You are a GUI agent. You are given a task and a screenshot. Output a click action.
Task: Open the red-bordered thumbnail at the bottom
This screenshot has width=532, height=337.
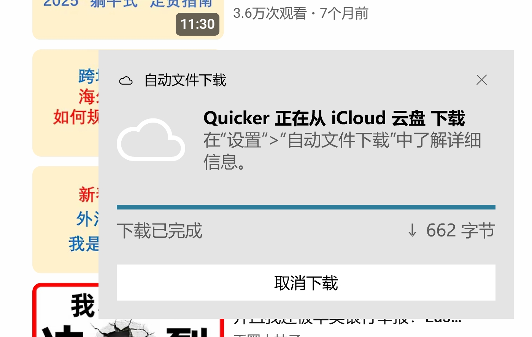click(65, 310)
